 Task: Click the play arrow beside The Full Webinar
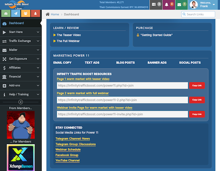[55, 41]
